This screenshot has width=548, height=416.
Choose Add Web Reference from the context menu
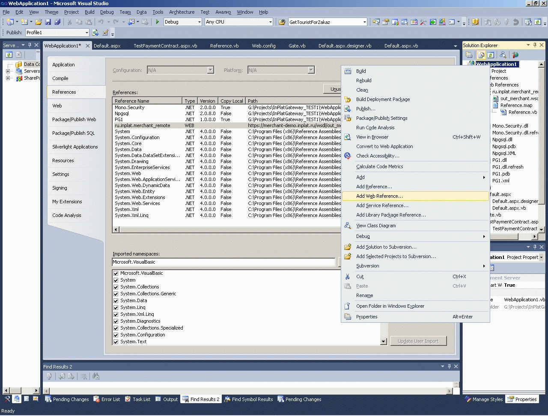pos(415,196)
